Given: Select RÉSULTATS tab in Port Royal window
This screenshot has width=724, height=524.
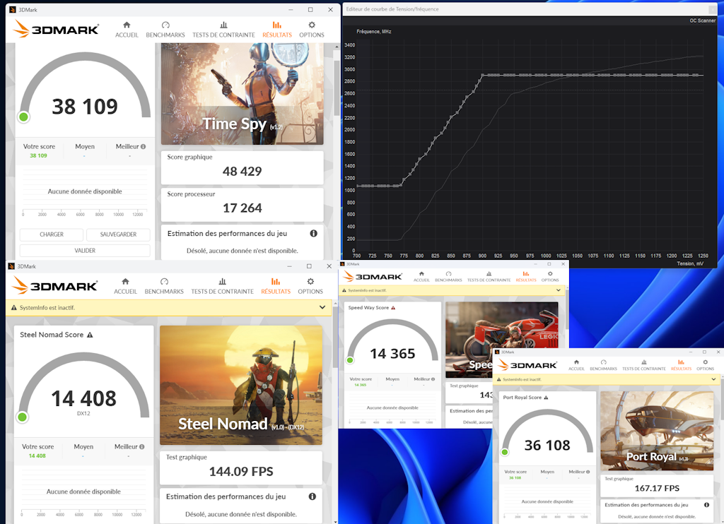Looking at the screenshot, I should point(681,365).
